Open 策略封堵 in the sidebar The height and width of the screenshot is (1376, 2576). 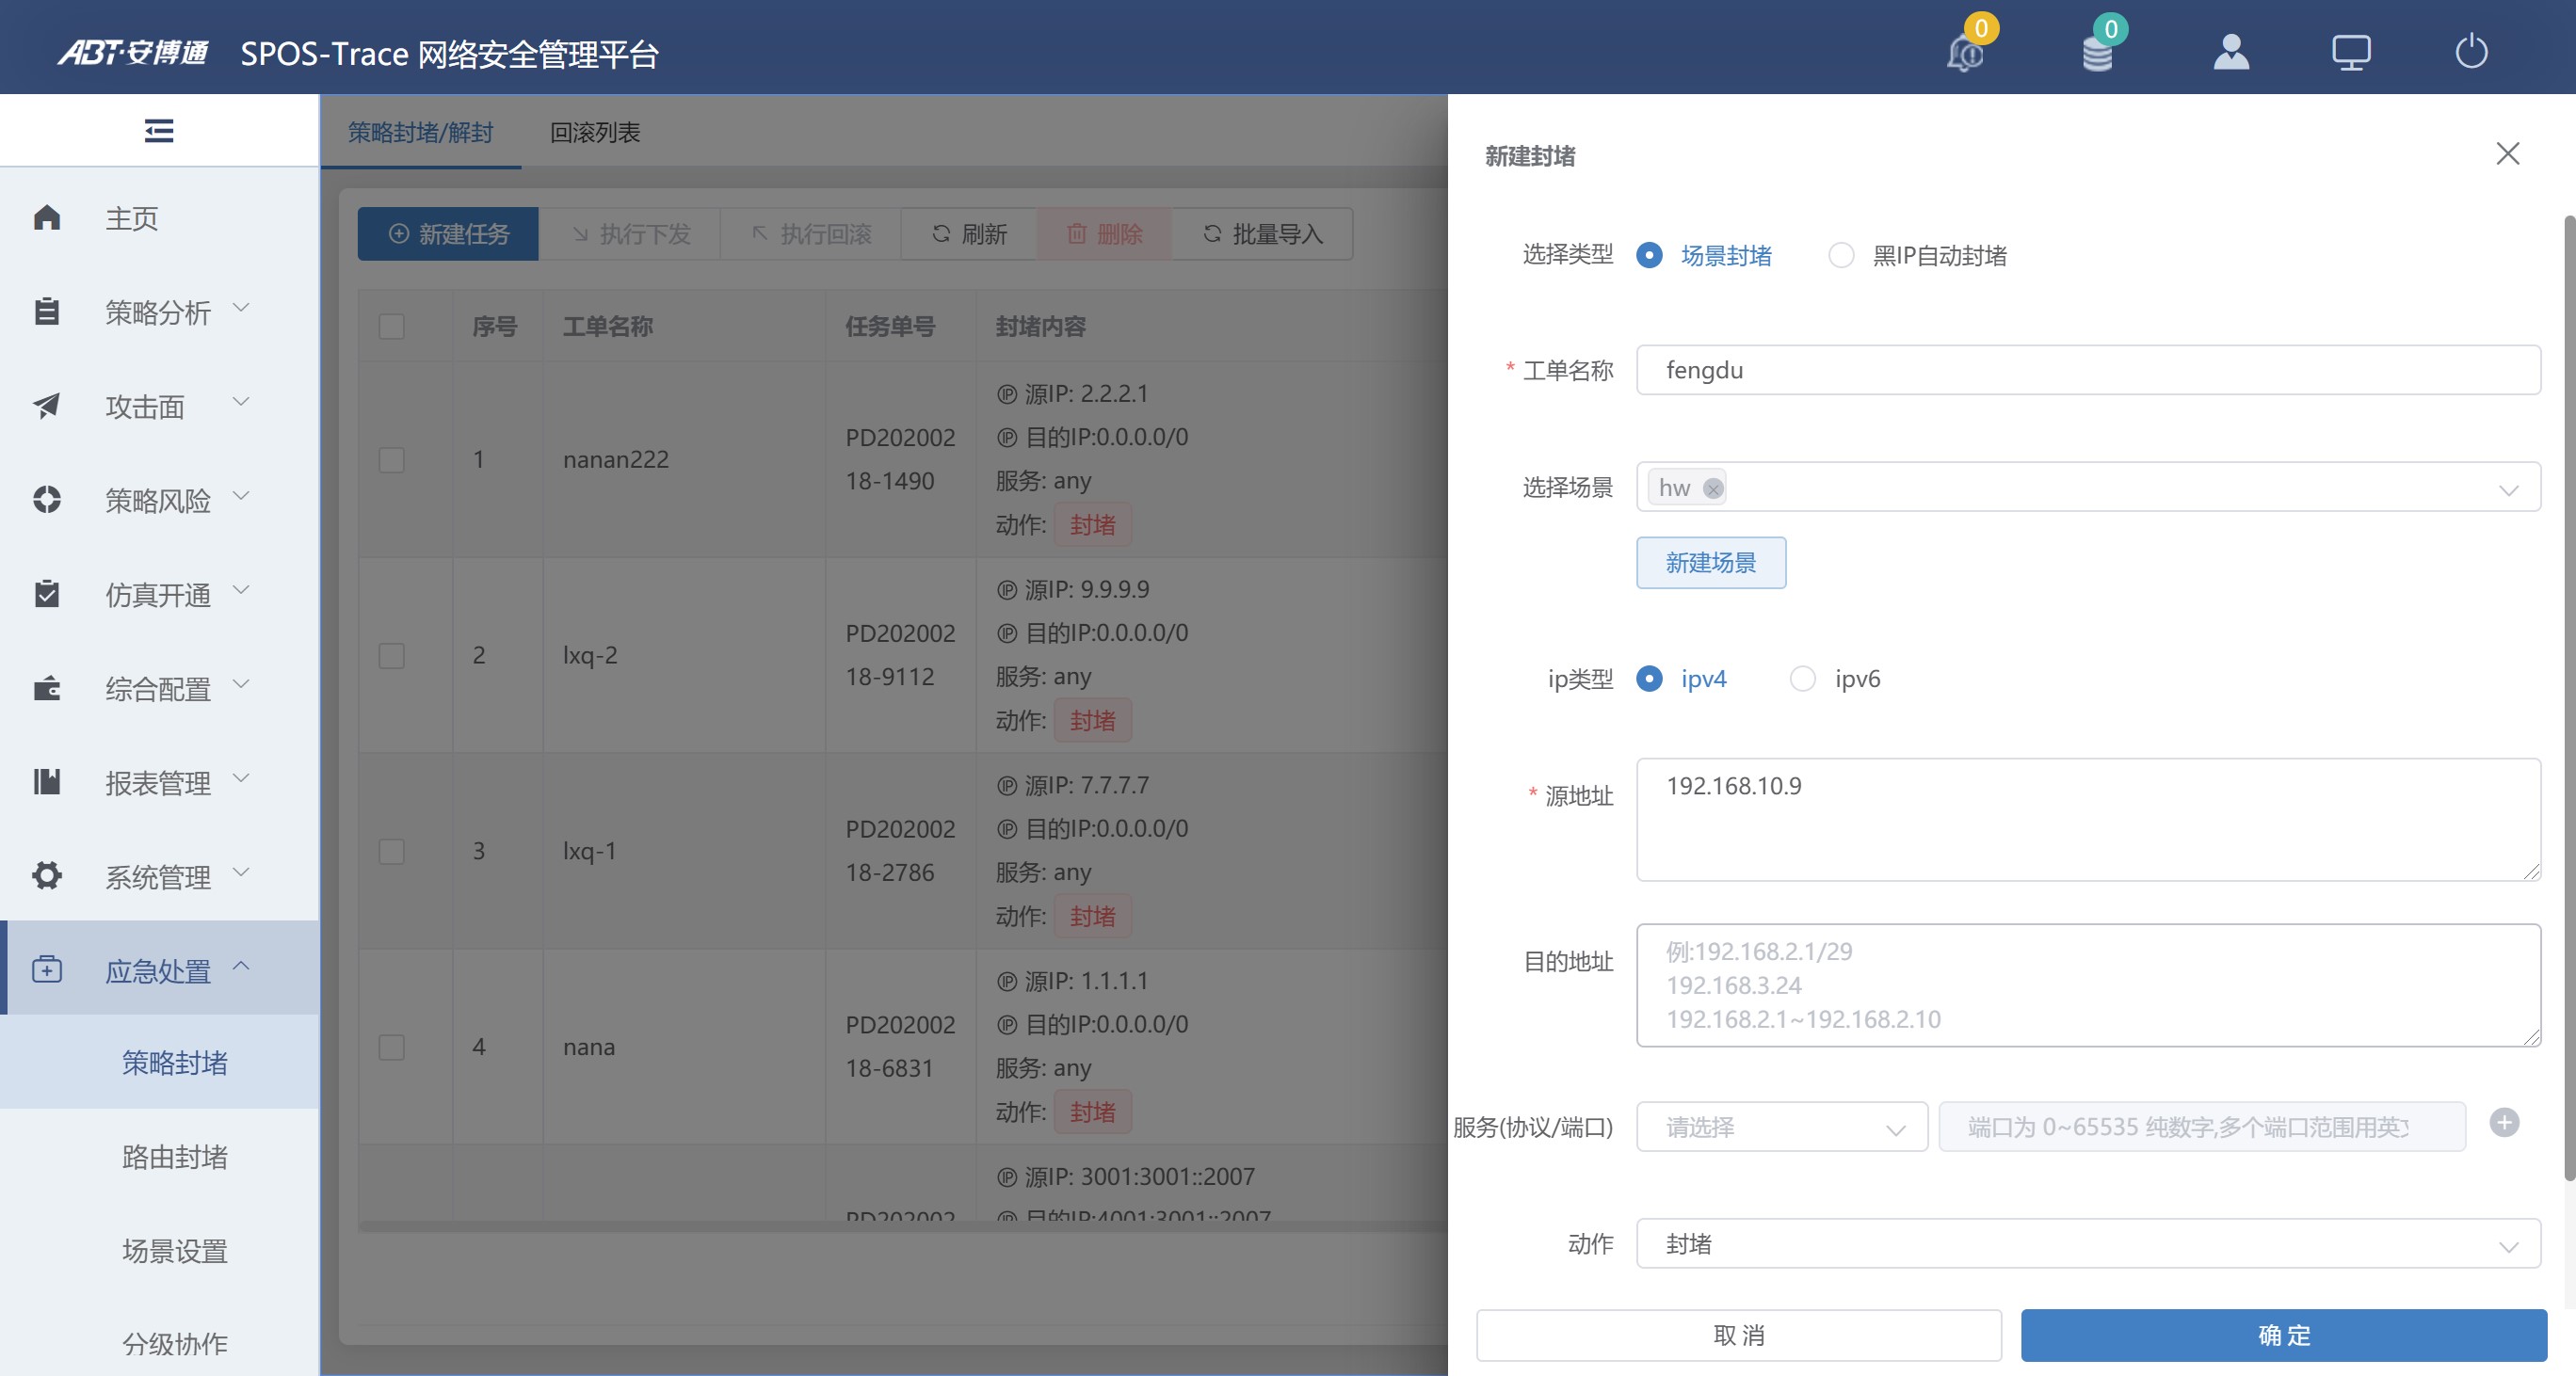coord(160,1063)
